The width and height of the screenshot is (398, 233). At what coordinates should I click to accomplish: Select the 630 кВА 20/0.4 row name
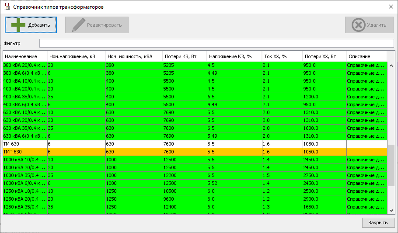tap(25, 120)
